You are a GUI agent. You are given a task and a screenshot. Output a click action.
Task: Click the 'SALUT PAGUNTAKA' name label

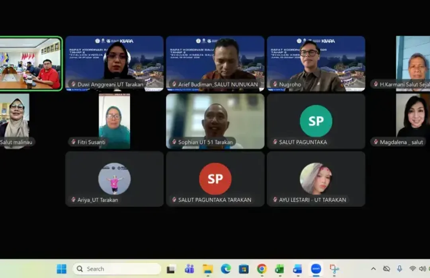pos(303,142)
